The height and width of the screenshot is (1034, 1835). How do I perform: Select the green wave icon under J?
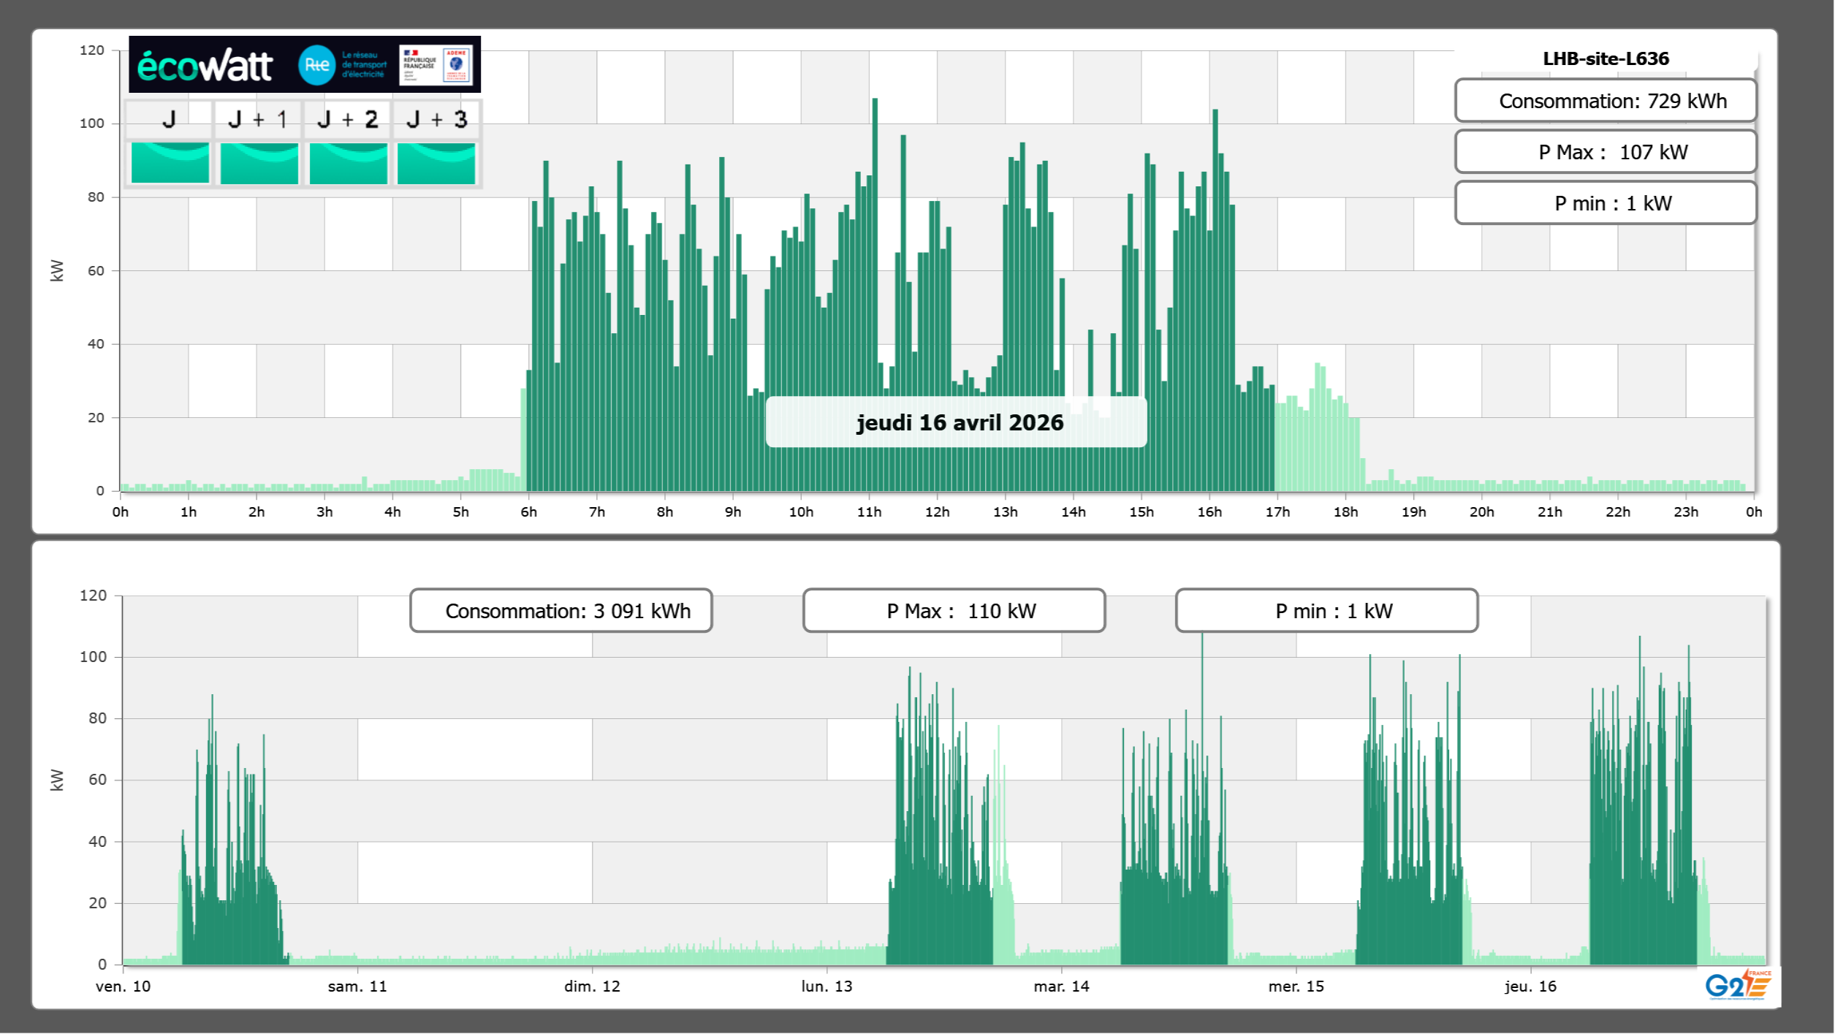(170, 163)
